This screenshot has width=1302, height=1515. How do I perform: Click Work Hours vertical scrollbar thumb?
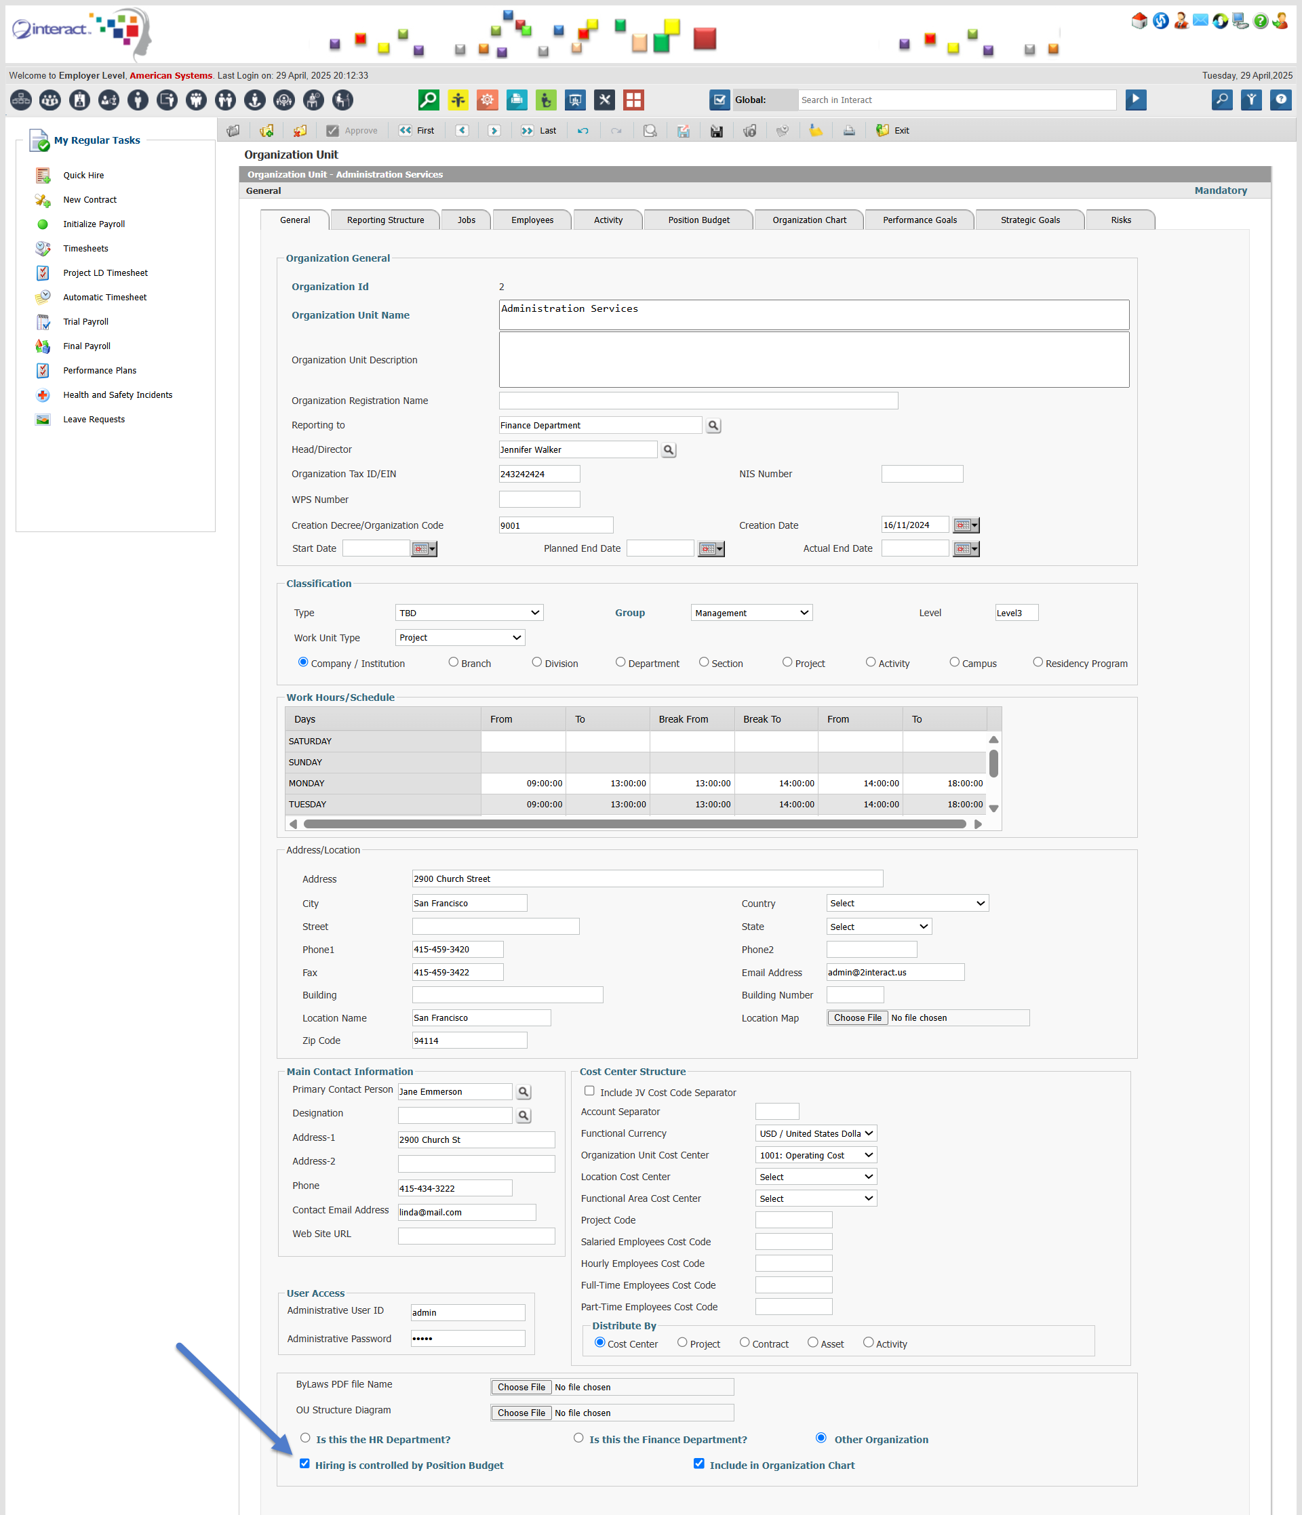[994, 764]
